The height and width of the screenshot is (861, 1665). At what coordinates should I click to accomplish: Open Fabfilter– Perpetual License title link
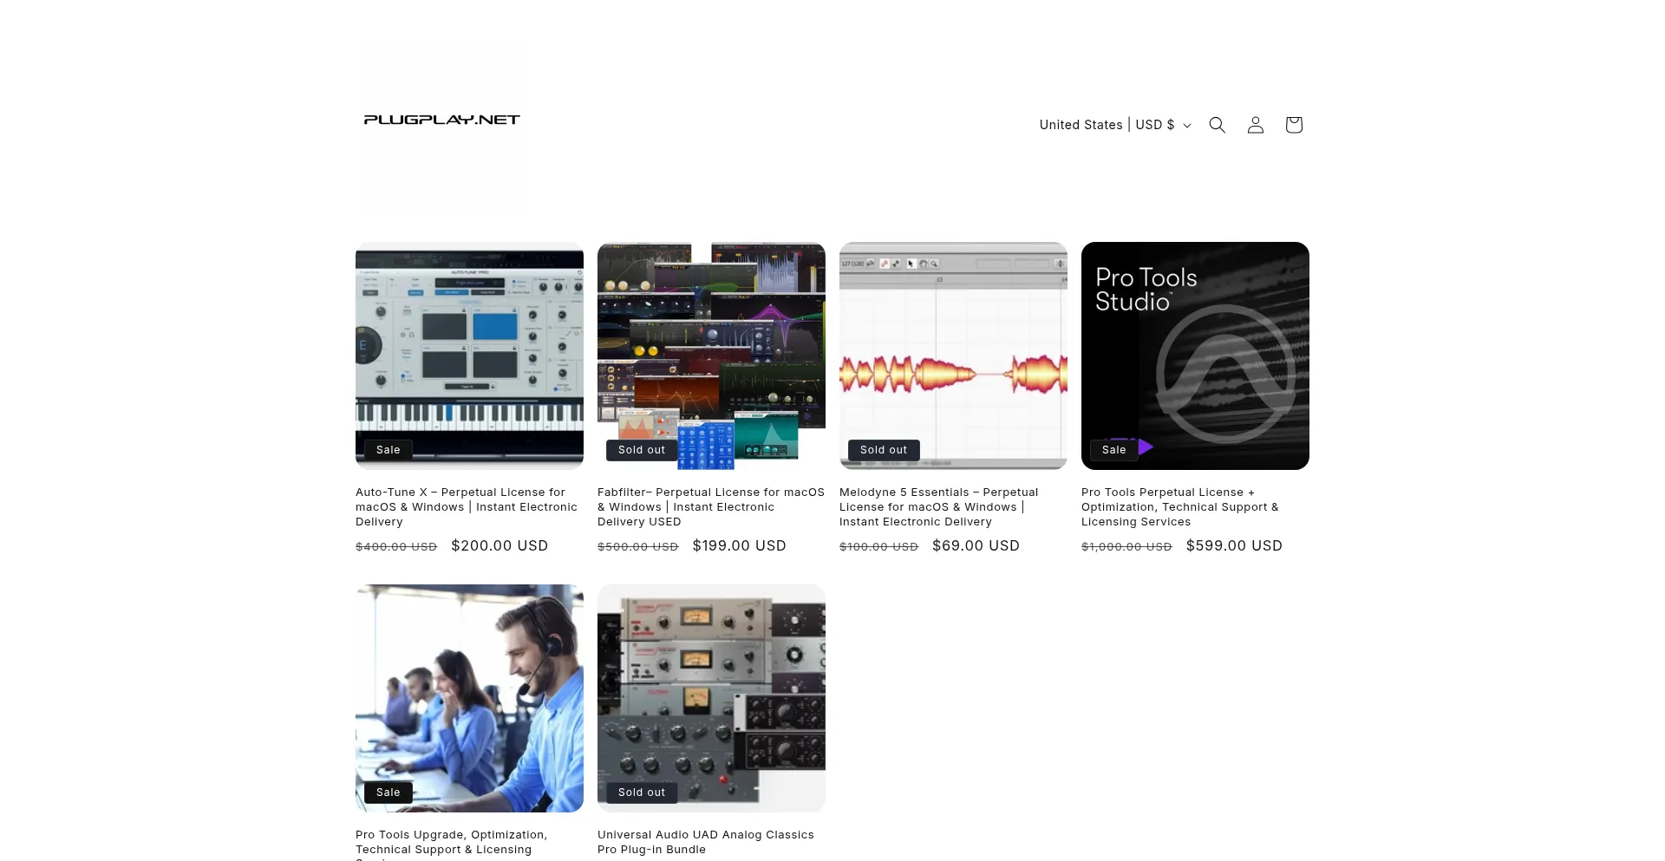711,507
